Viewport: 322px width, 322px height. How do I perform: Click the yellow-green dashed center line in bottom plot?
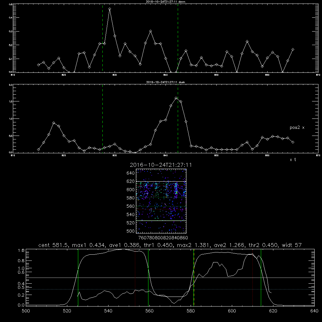[194, 277]
